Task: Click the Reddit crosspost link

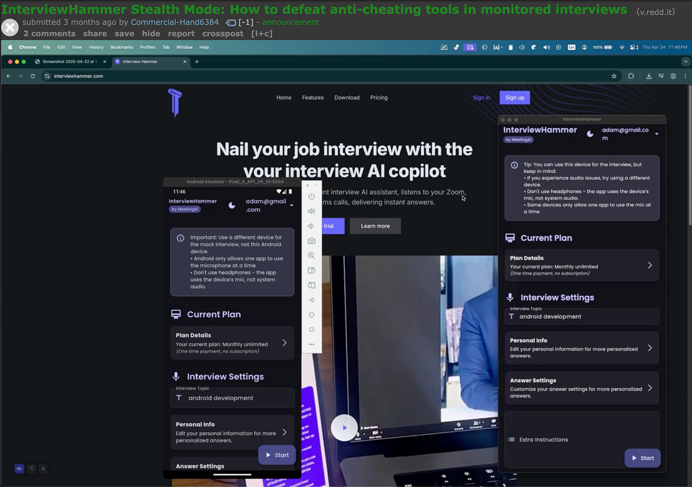Action: pyautogui.click(x=223, y=34)
